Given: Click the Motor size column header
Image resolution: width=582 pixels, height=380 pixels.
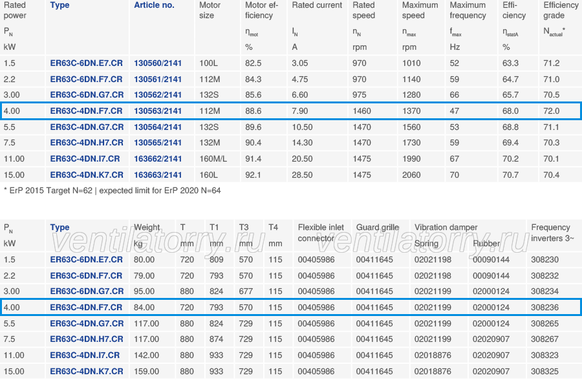Looking at the screenshot, I should [x=210, y=10].
